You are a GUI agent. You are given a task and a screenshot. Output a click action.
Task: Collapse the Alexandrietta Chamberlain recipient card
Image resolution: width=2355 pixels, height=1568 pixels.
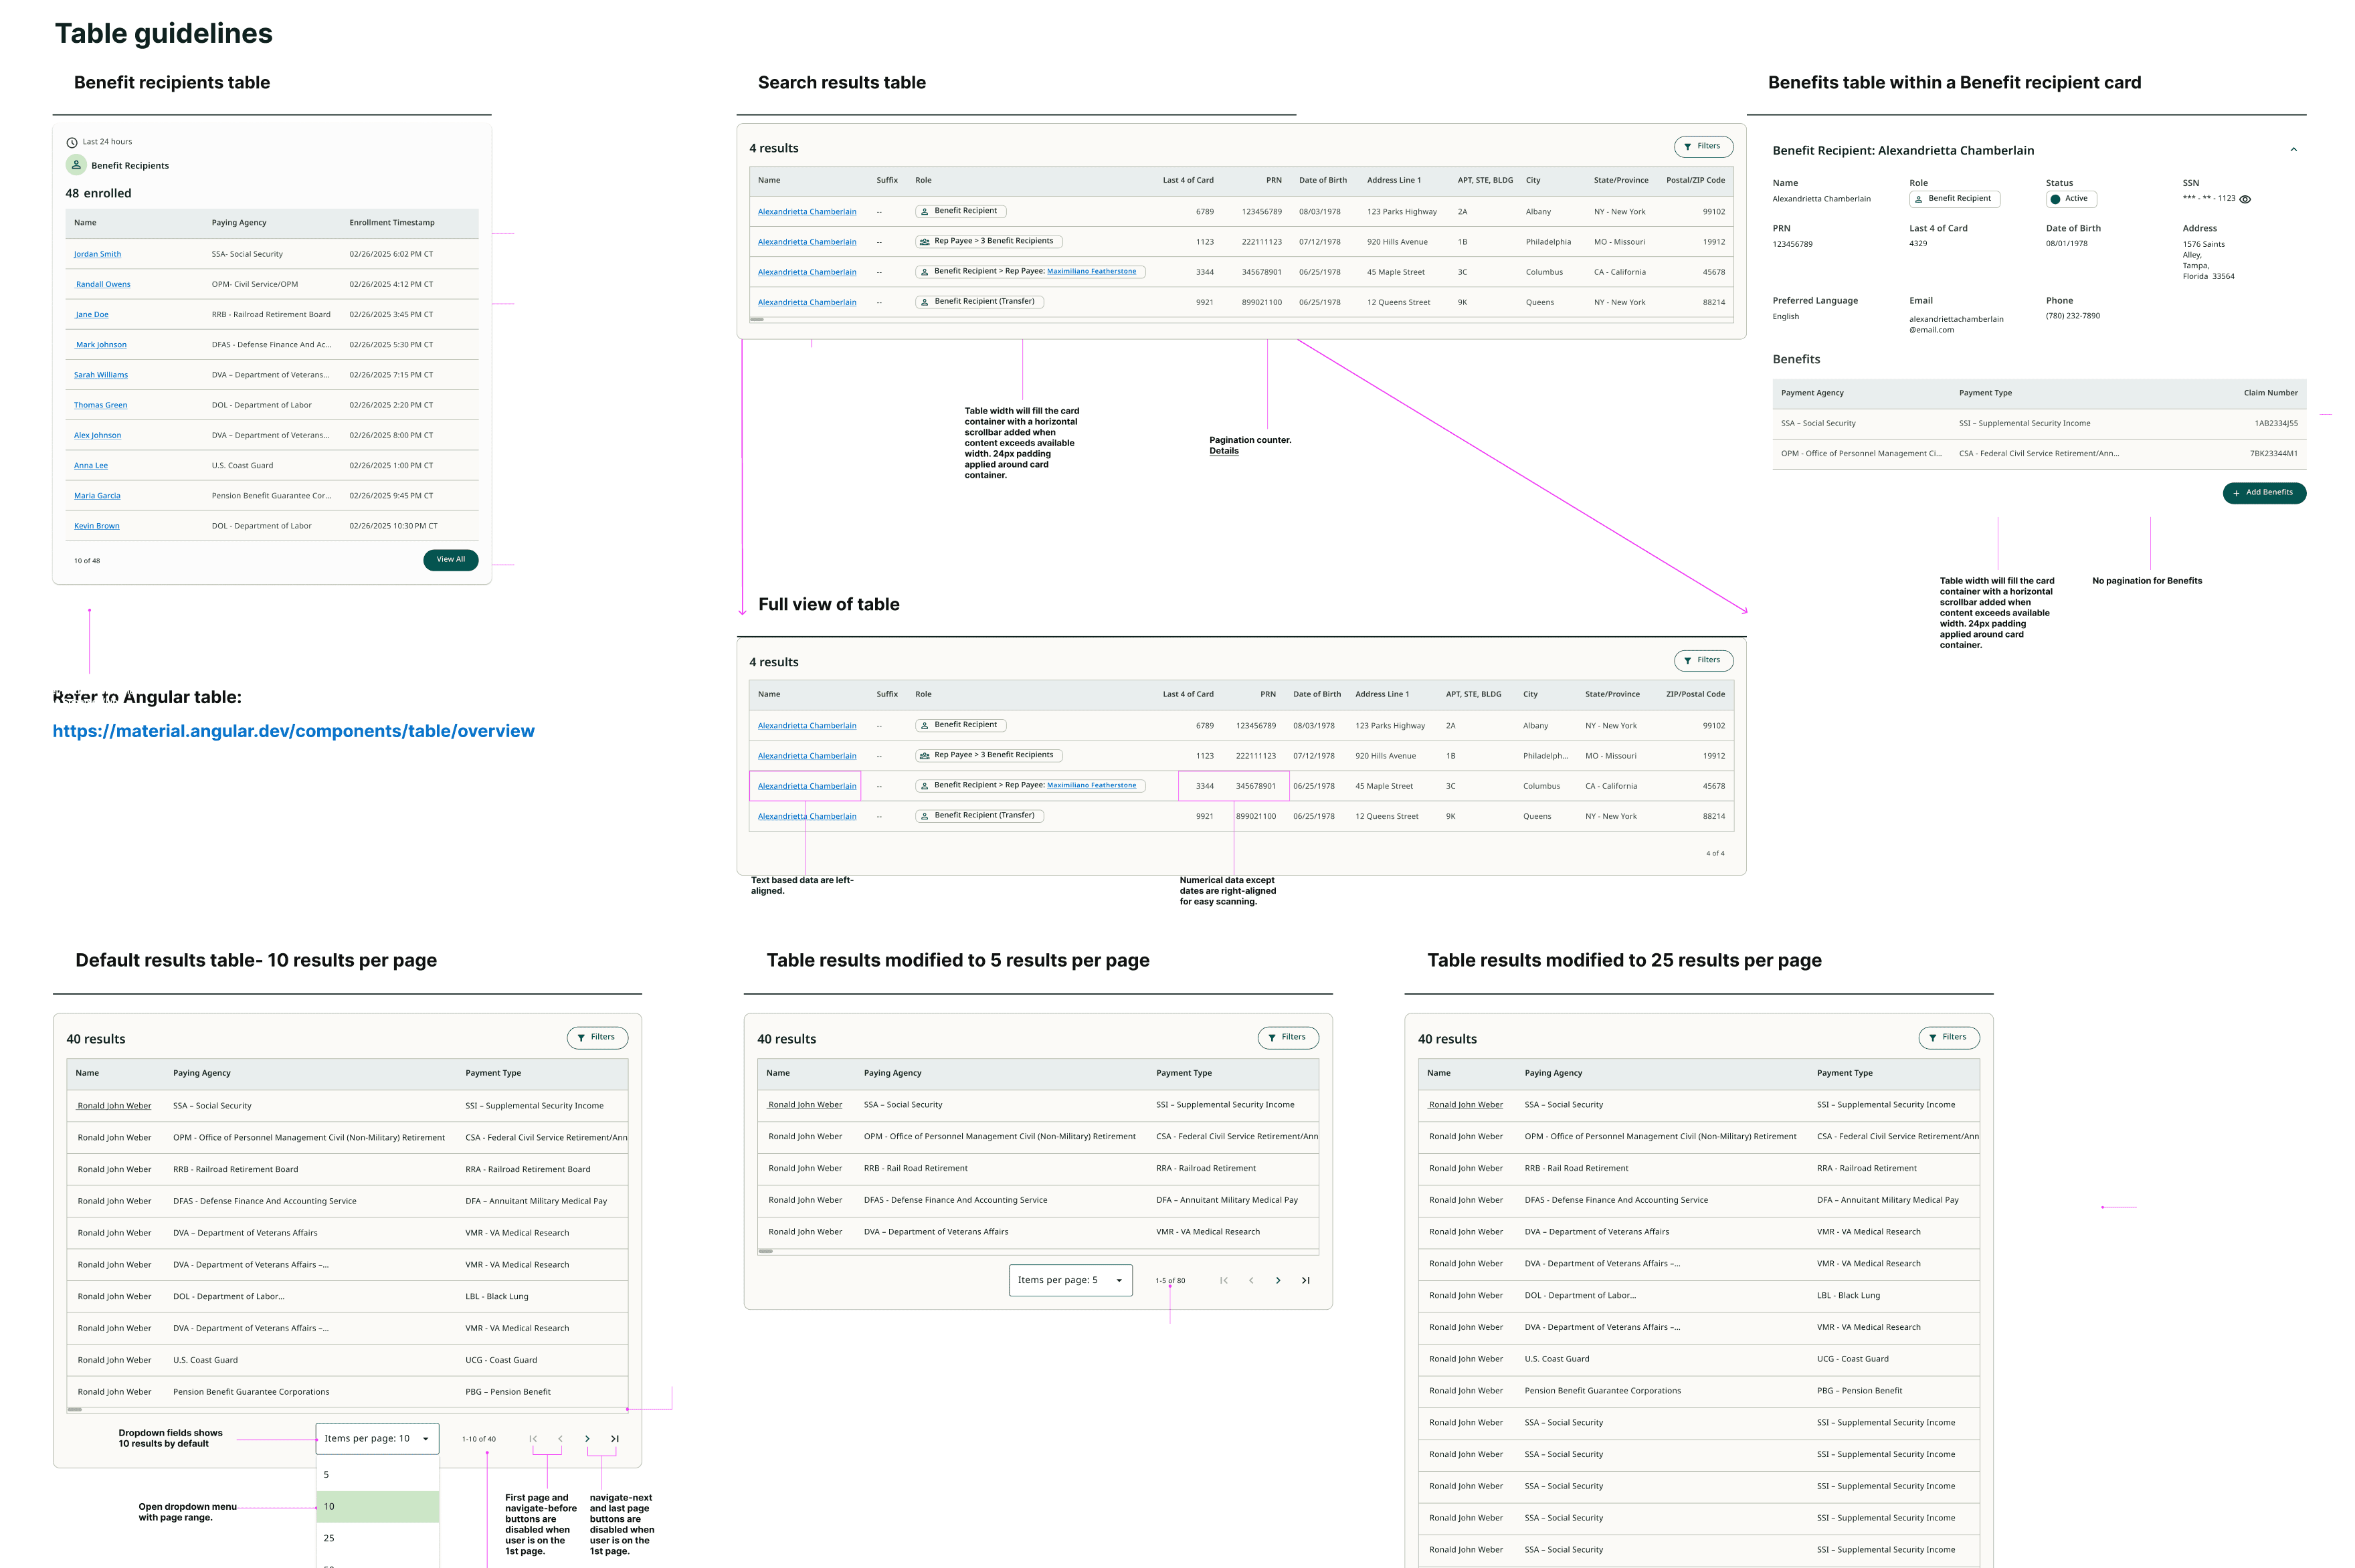point(2294,150)
